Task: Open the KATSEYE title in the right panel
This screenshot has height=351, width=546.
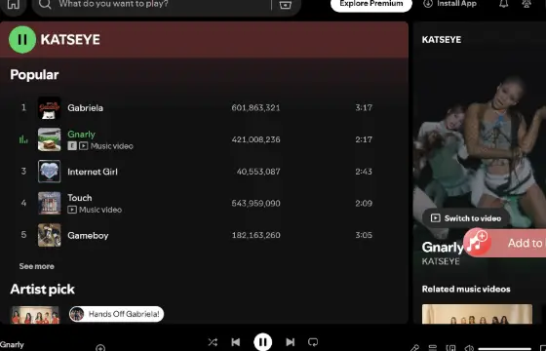Action: point(441,40)
